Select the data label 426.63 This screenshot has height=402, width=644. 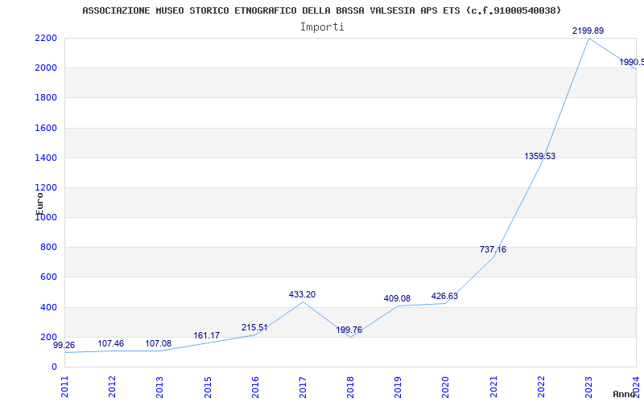point(444,296)
